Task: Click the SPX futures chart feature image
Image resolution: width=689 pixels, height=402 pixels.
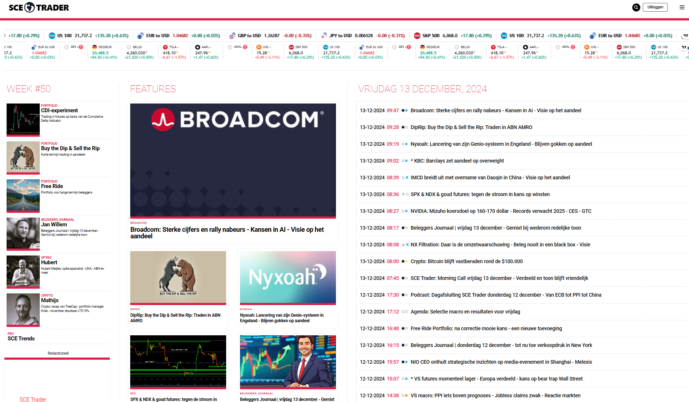Action: coord(178,362)
